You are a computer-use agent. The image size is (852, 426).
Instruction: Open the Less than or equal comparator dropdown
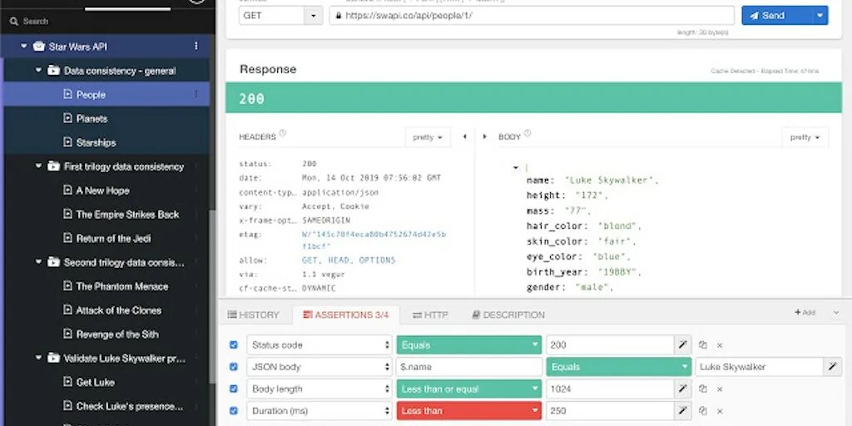click(469, 389)
